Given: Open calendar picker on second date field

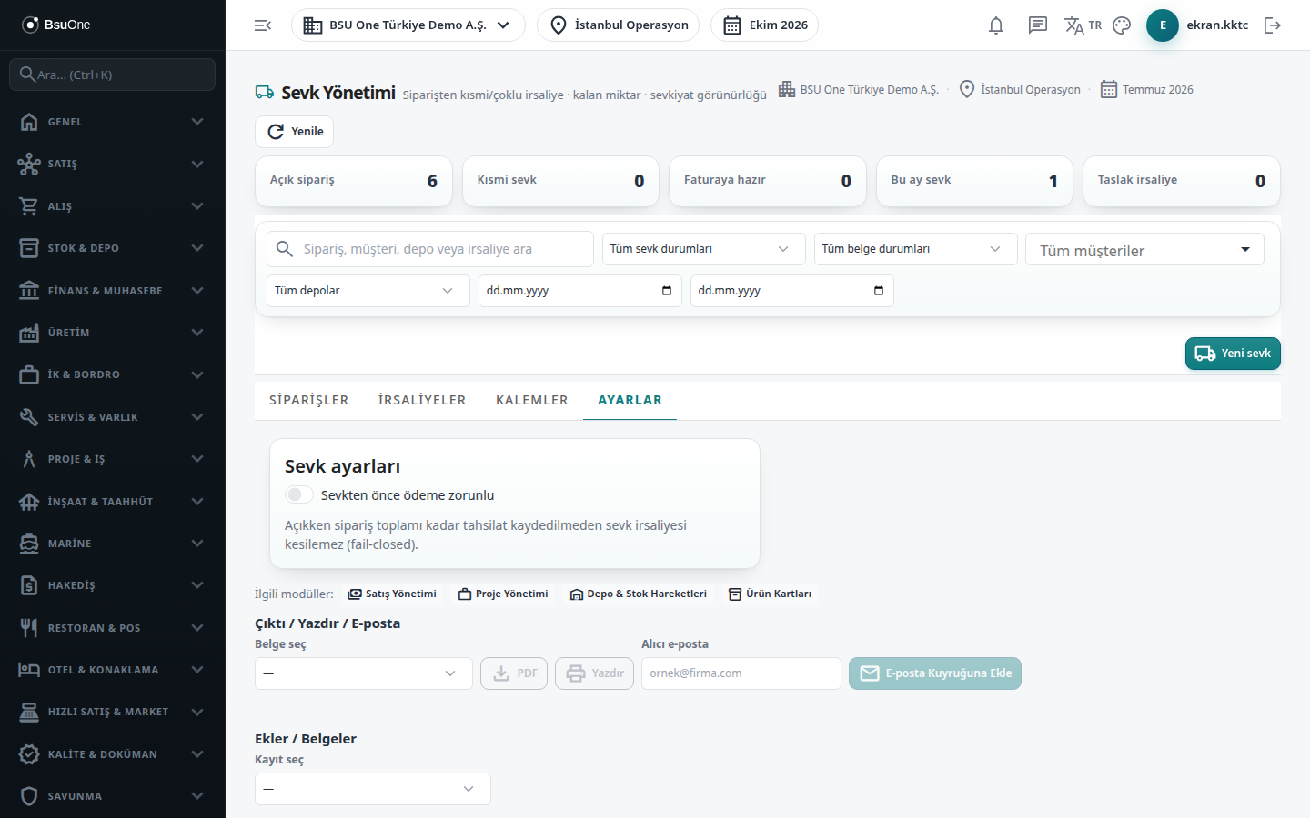Looking at the screenshot, I should [879, 291].
